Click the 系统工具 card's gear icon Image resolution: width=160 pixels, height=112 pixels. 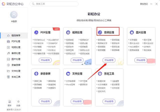coord(100,74)
